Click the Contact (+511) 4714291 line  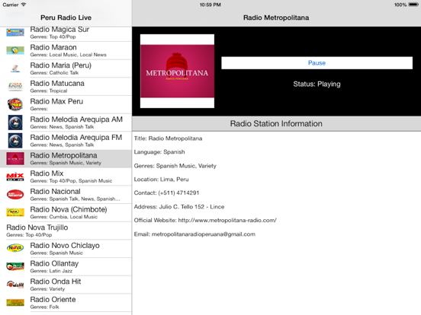pyautogui.click(x=166, y=192)
